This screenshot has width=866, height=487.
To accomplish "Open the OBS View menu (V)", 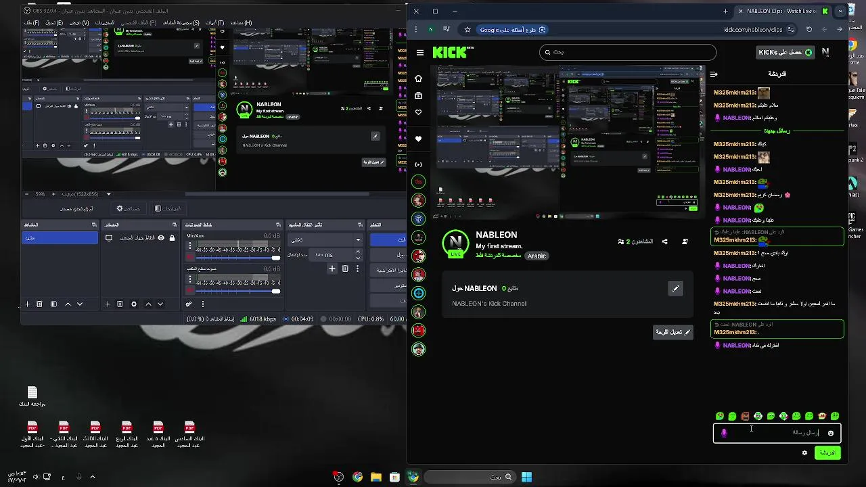I will [x=79, y=22].
